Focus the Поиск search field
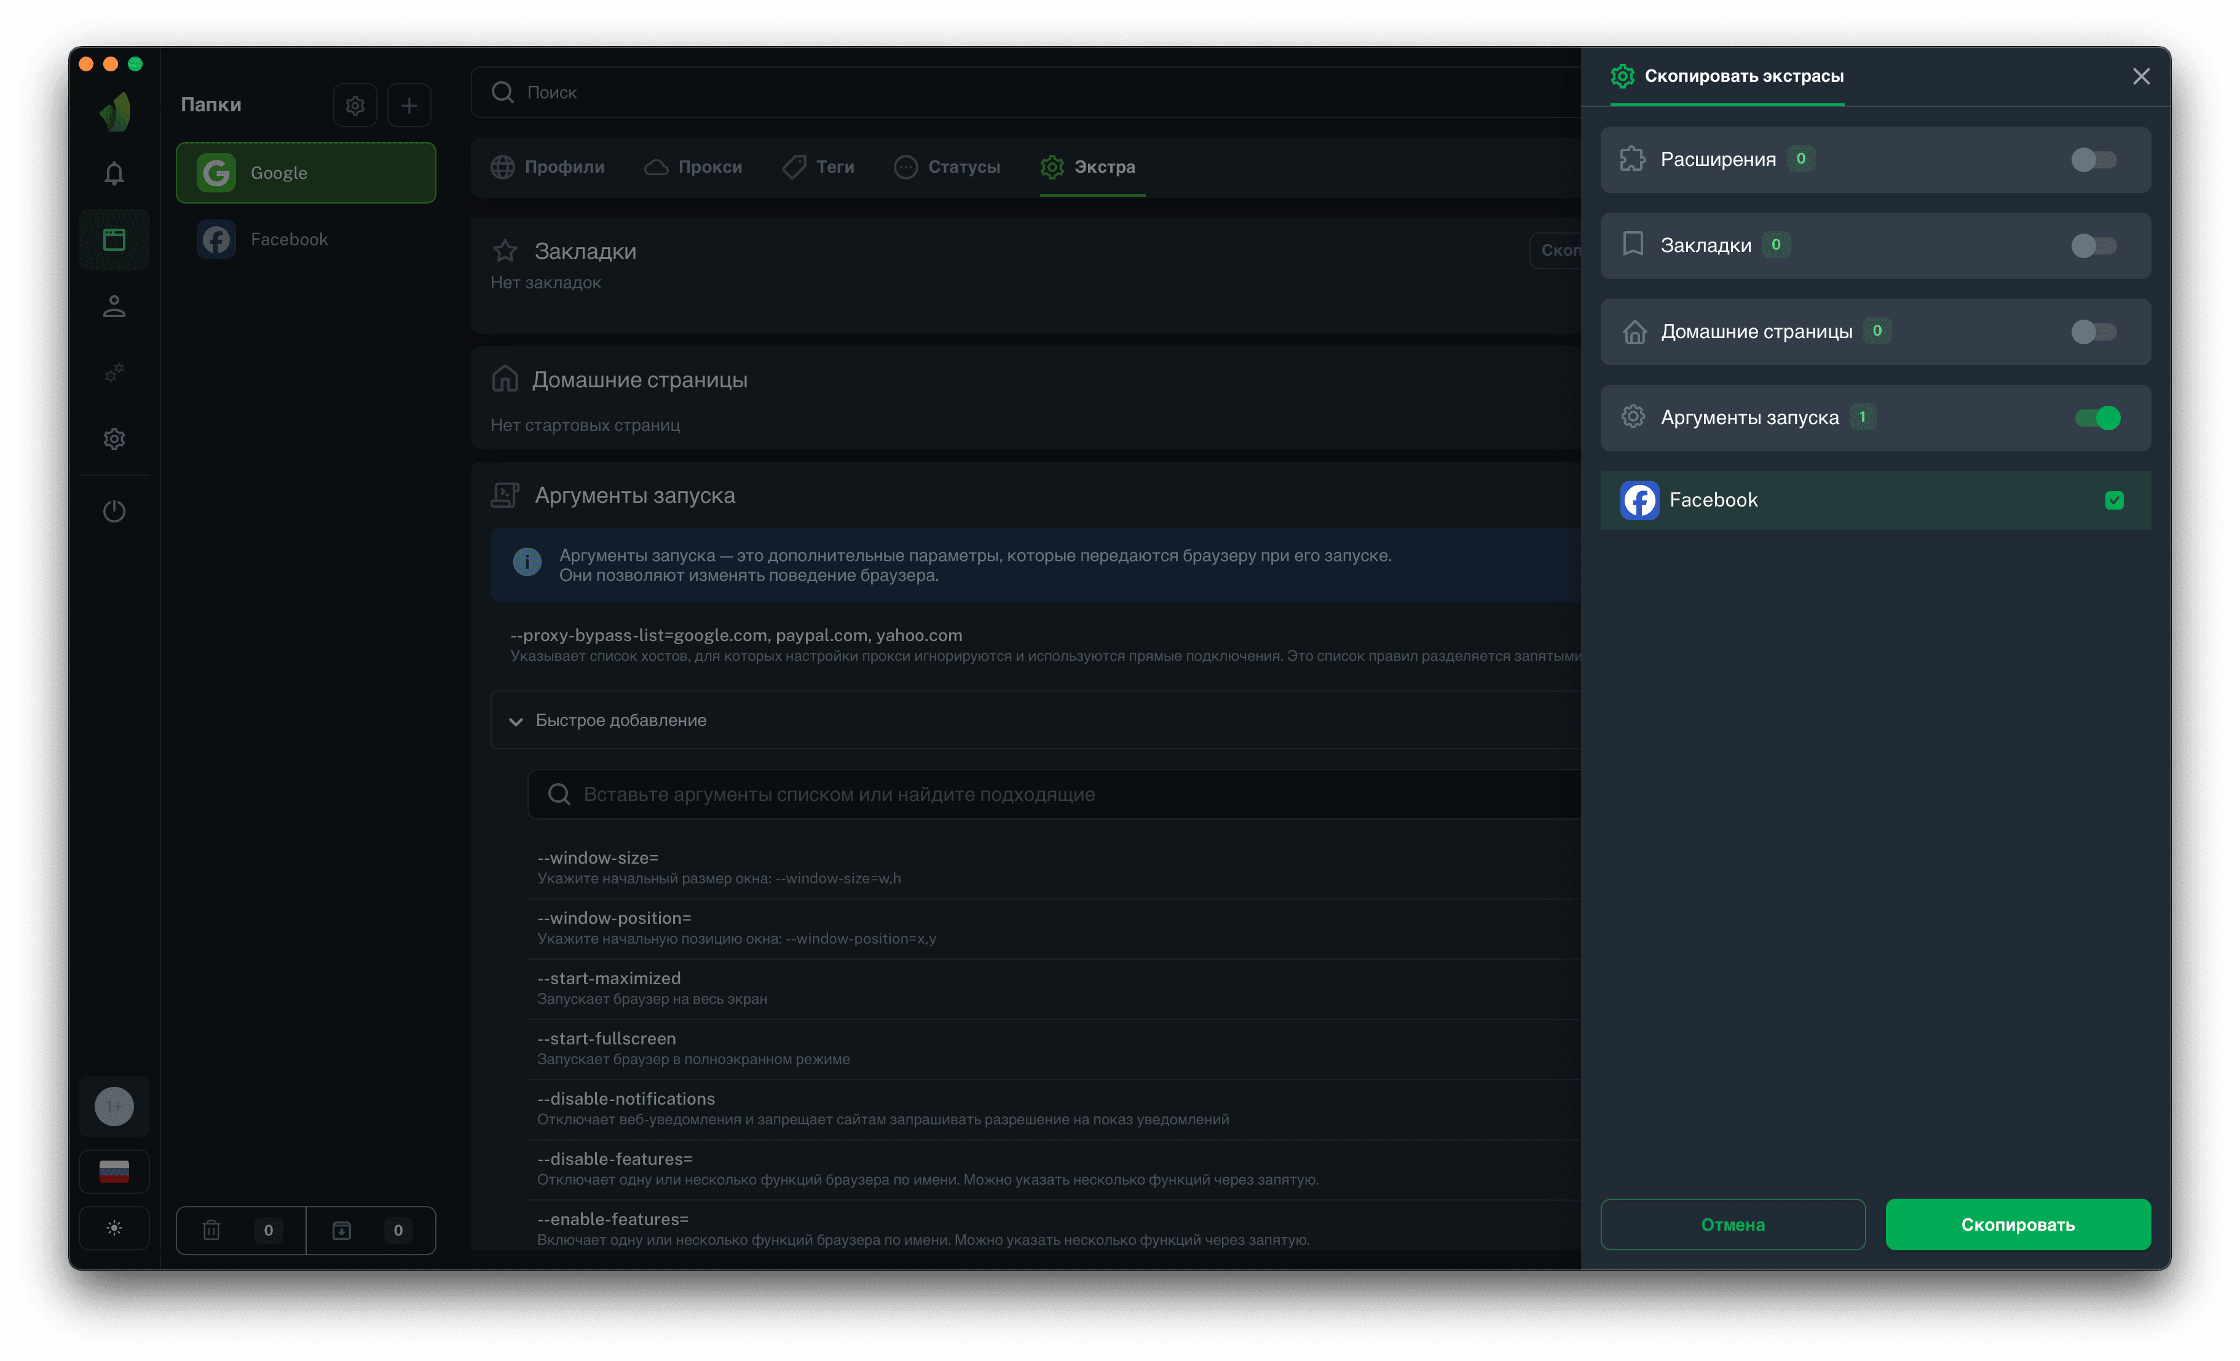2240x1361 pixels. (1027, 92)
